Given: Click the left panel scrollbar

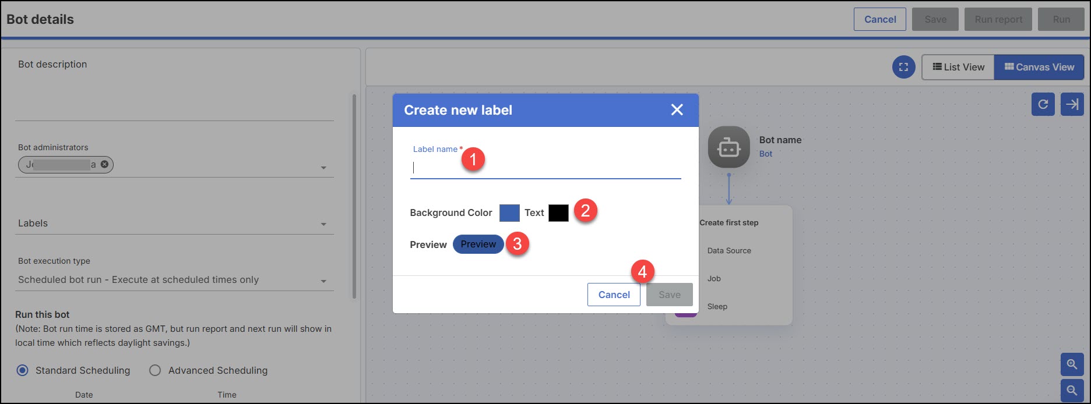Looking at the screenshot, I should 354,196.
